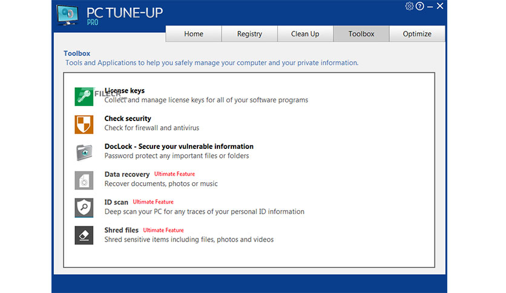Open the Shred files eraser icon
The height and width of the screenshot is (293, 506).
tap(84, 235)
